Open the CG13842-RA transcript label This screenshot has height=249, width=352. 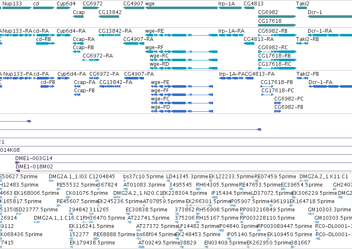(x=115, y=31)
